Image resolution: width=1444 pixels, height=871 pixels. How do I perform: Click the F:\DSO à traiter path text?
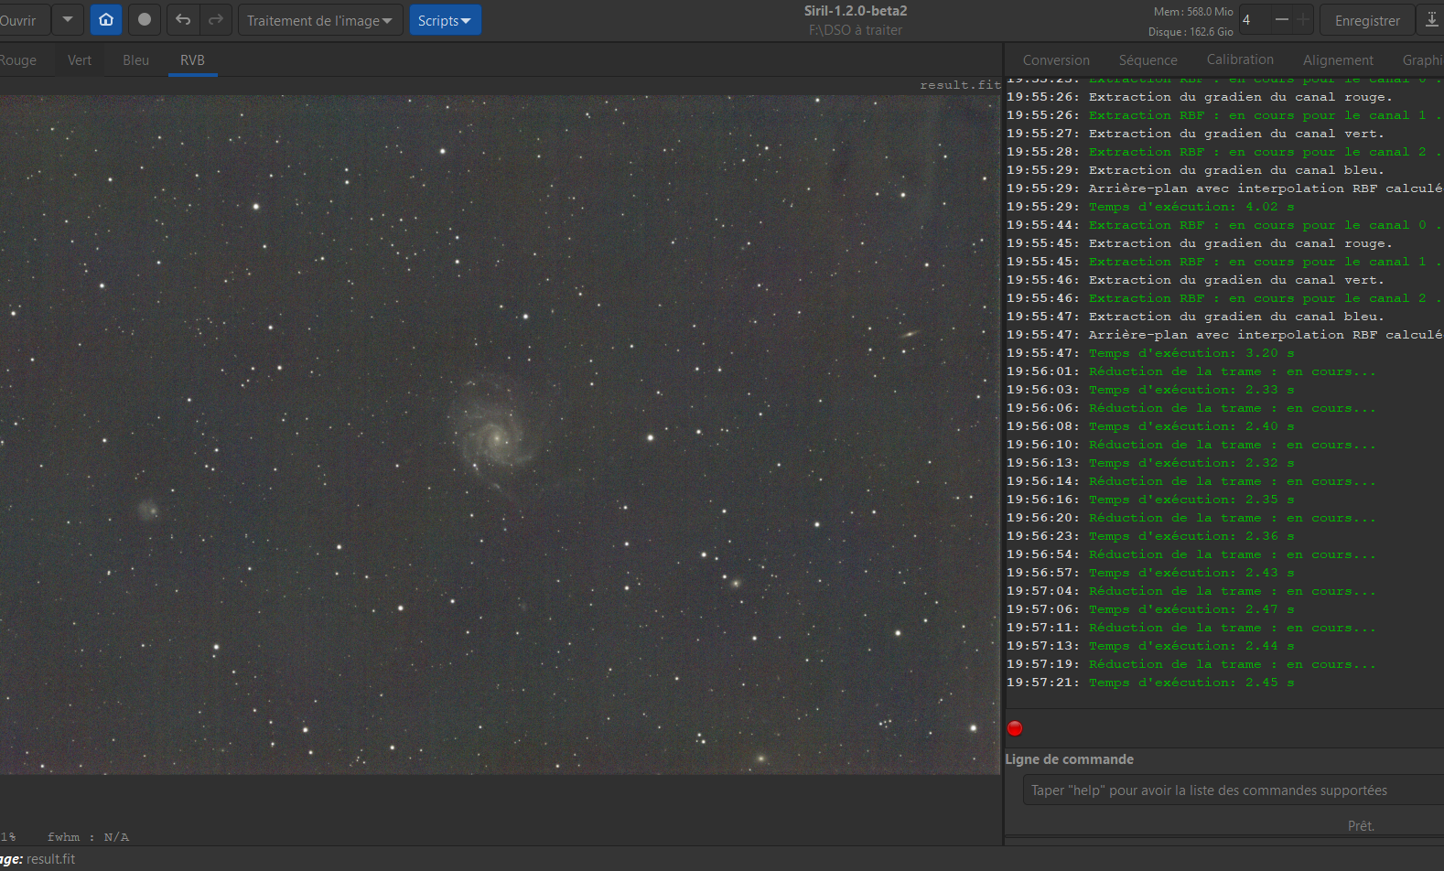(x=856, y=30)
